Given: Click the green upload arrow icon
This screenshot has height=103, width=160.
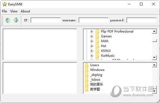Looking at the screenshot, I should click(16, 20).
